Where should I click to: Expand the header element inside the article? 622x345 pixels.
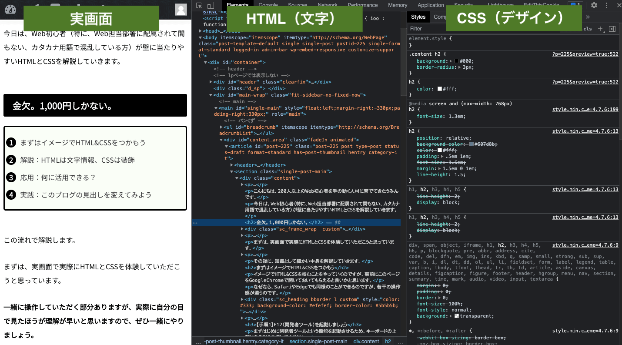point(232,165)
